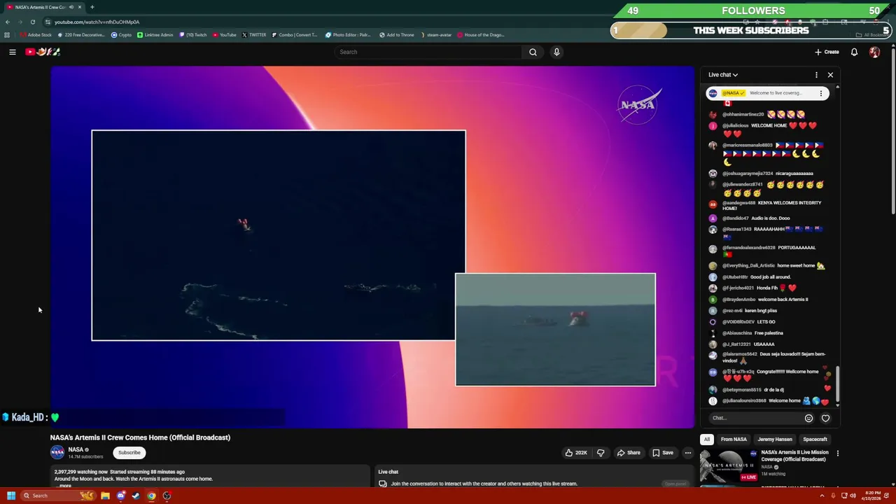Switch to Chrome in the taskbar
The width and height of the screenshot is (896, 504).
point(151,496)
